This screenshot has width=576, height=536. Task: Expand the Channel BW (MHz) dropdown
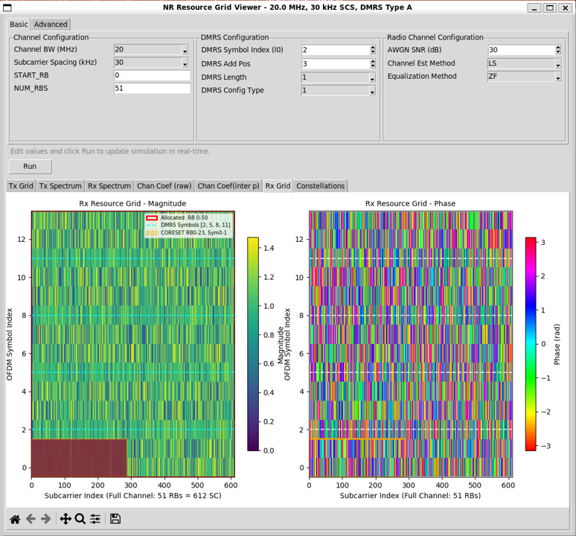152,50
